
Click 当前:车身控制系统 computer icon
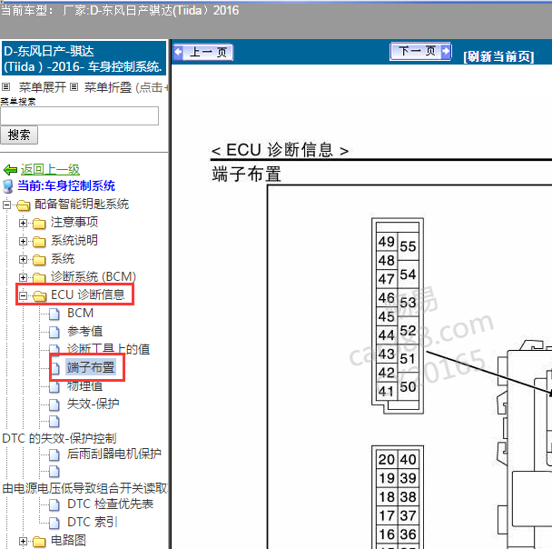click(x=8, y=186)
